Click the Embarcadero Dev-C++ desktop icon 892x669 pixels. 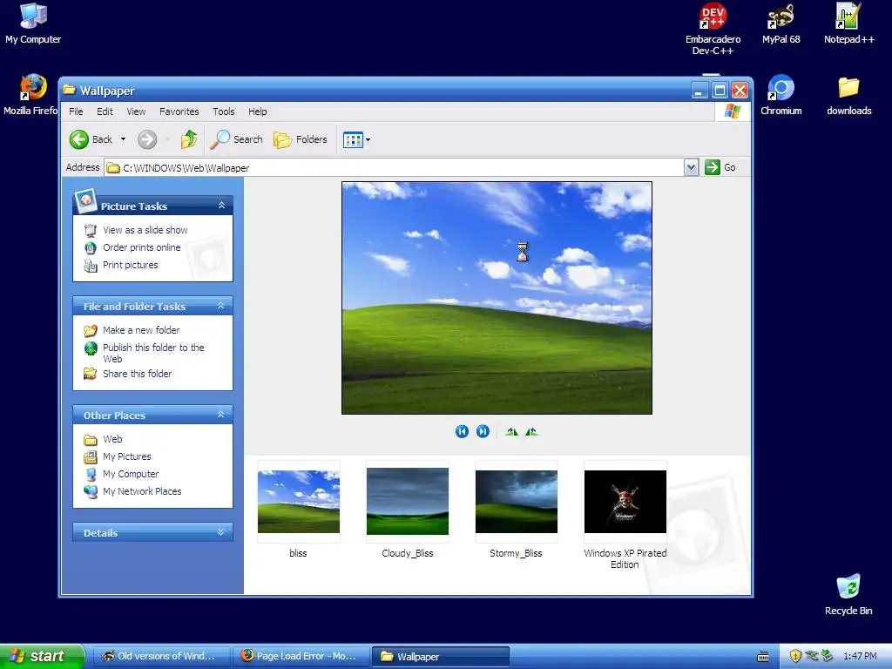(x=713, y=29)
